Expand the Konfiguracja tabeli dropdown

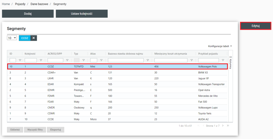[x=220, y=46]
